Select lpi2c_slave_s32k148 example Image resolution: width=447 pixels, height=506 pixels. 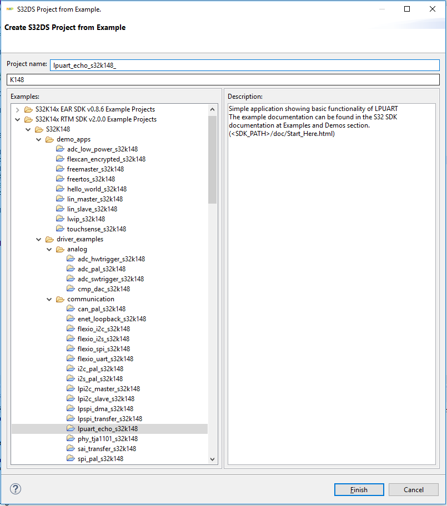[x=106, y=399]
